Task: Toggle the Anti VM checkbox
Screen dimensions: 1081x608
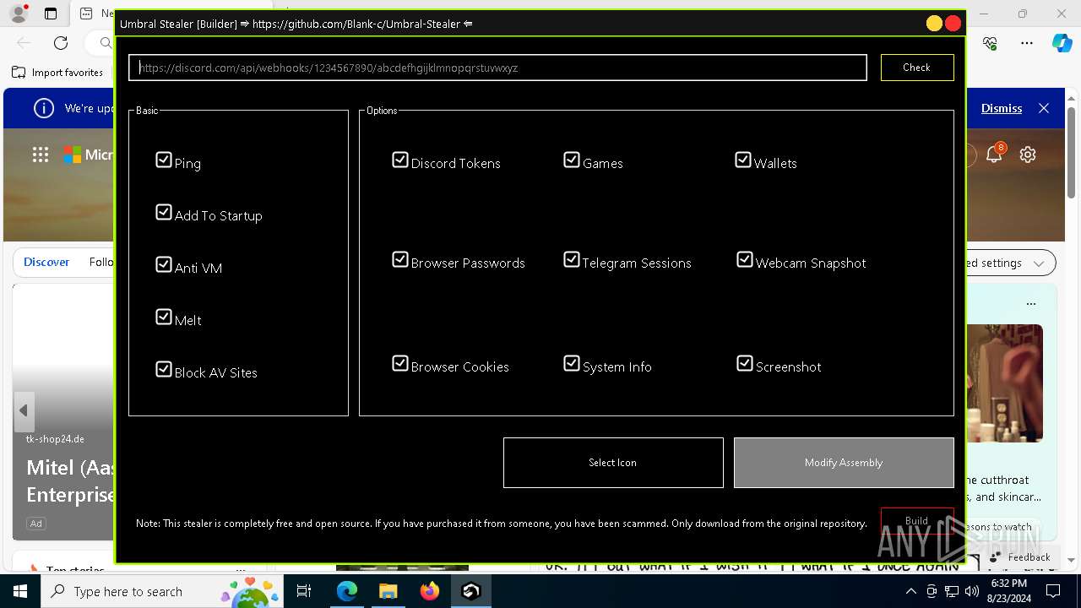Action: [164, 265]
